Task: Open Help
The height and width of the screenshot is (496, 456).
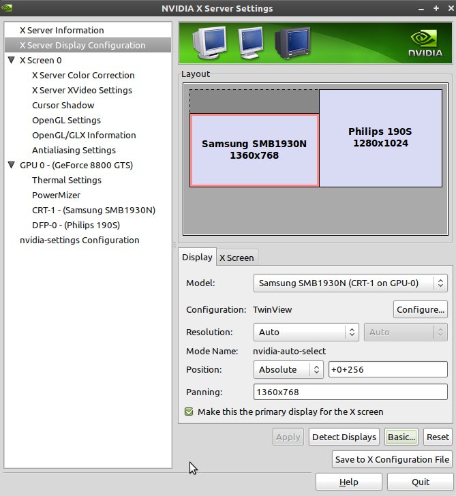Action: [349, 482]
